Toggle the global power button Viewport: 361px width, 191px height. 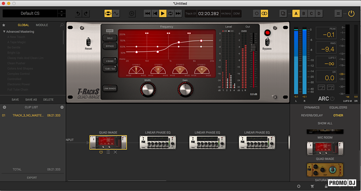(x=351, y=14)
